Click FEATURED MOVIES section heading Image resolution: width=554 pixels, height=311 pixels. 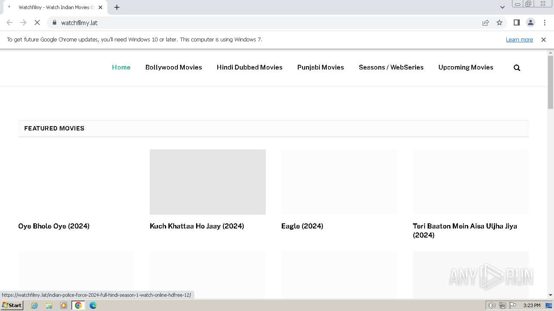pyautogui.click(x=54, y=128)
